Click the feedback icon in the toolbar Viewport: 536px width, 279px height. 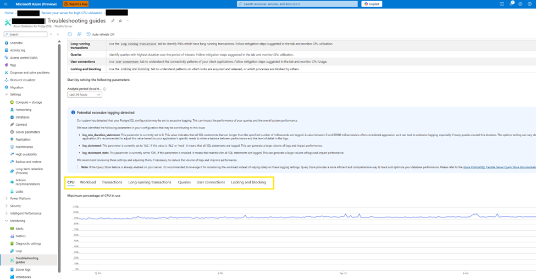pyautogui.click(x=79, y=34)
